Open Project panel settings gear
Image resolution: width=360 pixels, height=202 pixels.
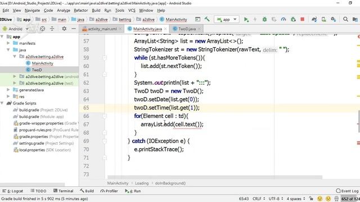pyautogui.click(x=64, y=29)
